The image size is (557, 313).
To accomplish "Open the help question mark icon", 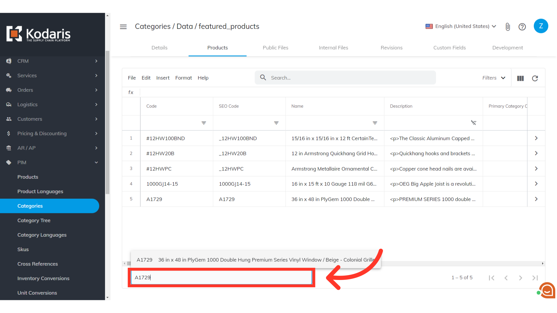I will pyautogui.click(x=522, y=27).
